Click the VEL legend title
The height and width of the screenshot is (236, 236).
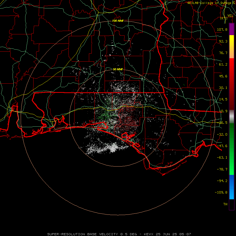pyautogui.click(x=230, y=15)
